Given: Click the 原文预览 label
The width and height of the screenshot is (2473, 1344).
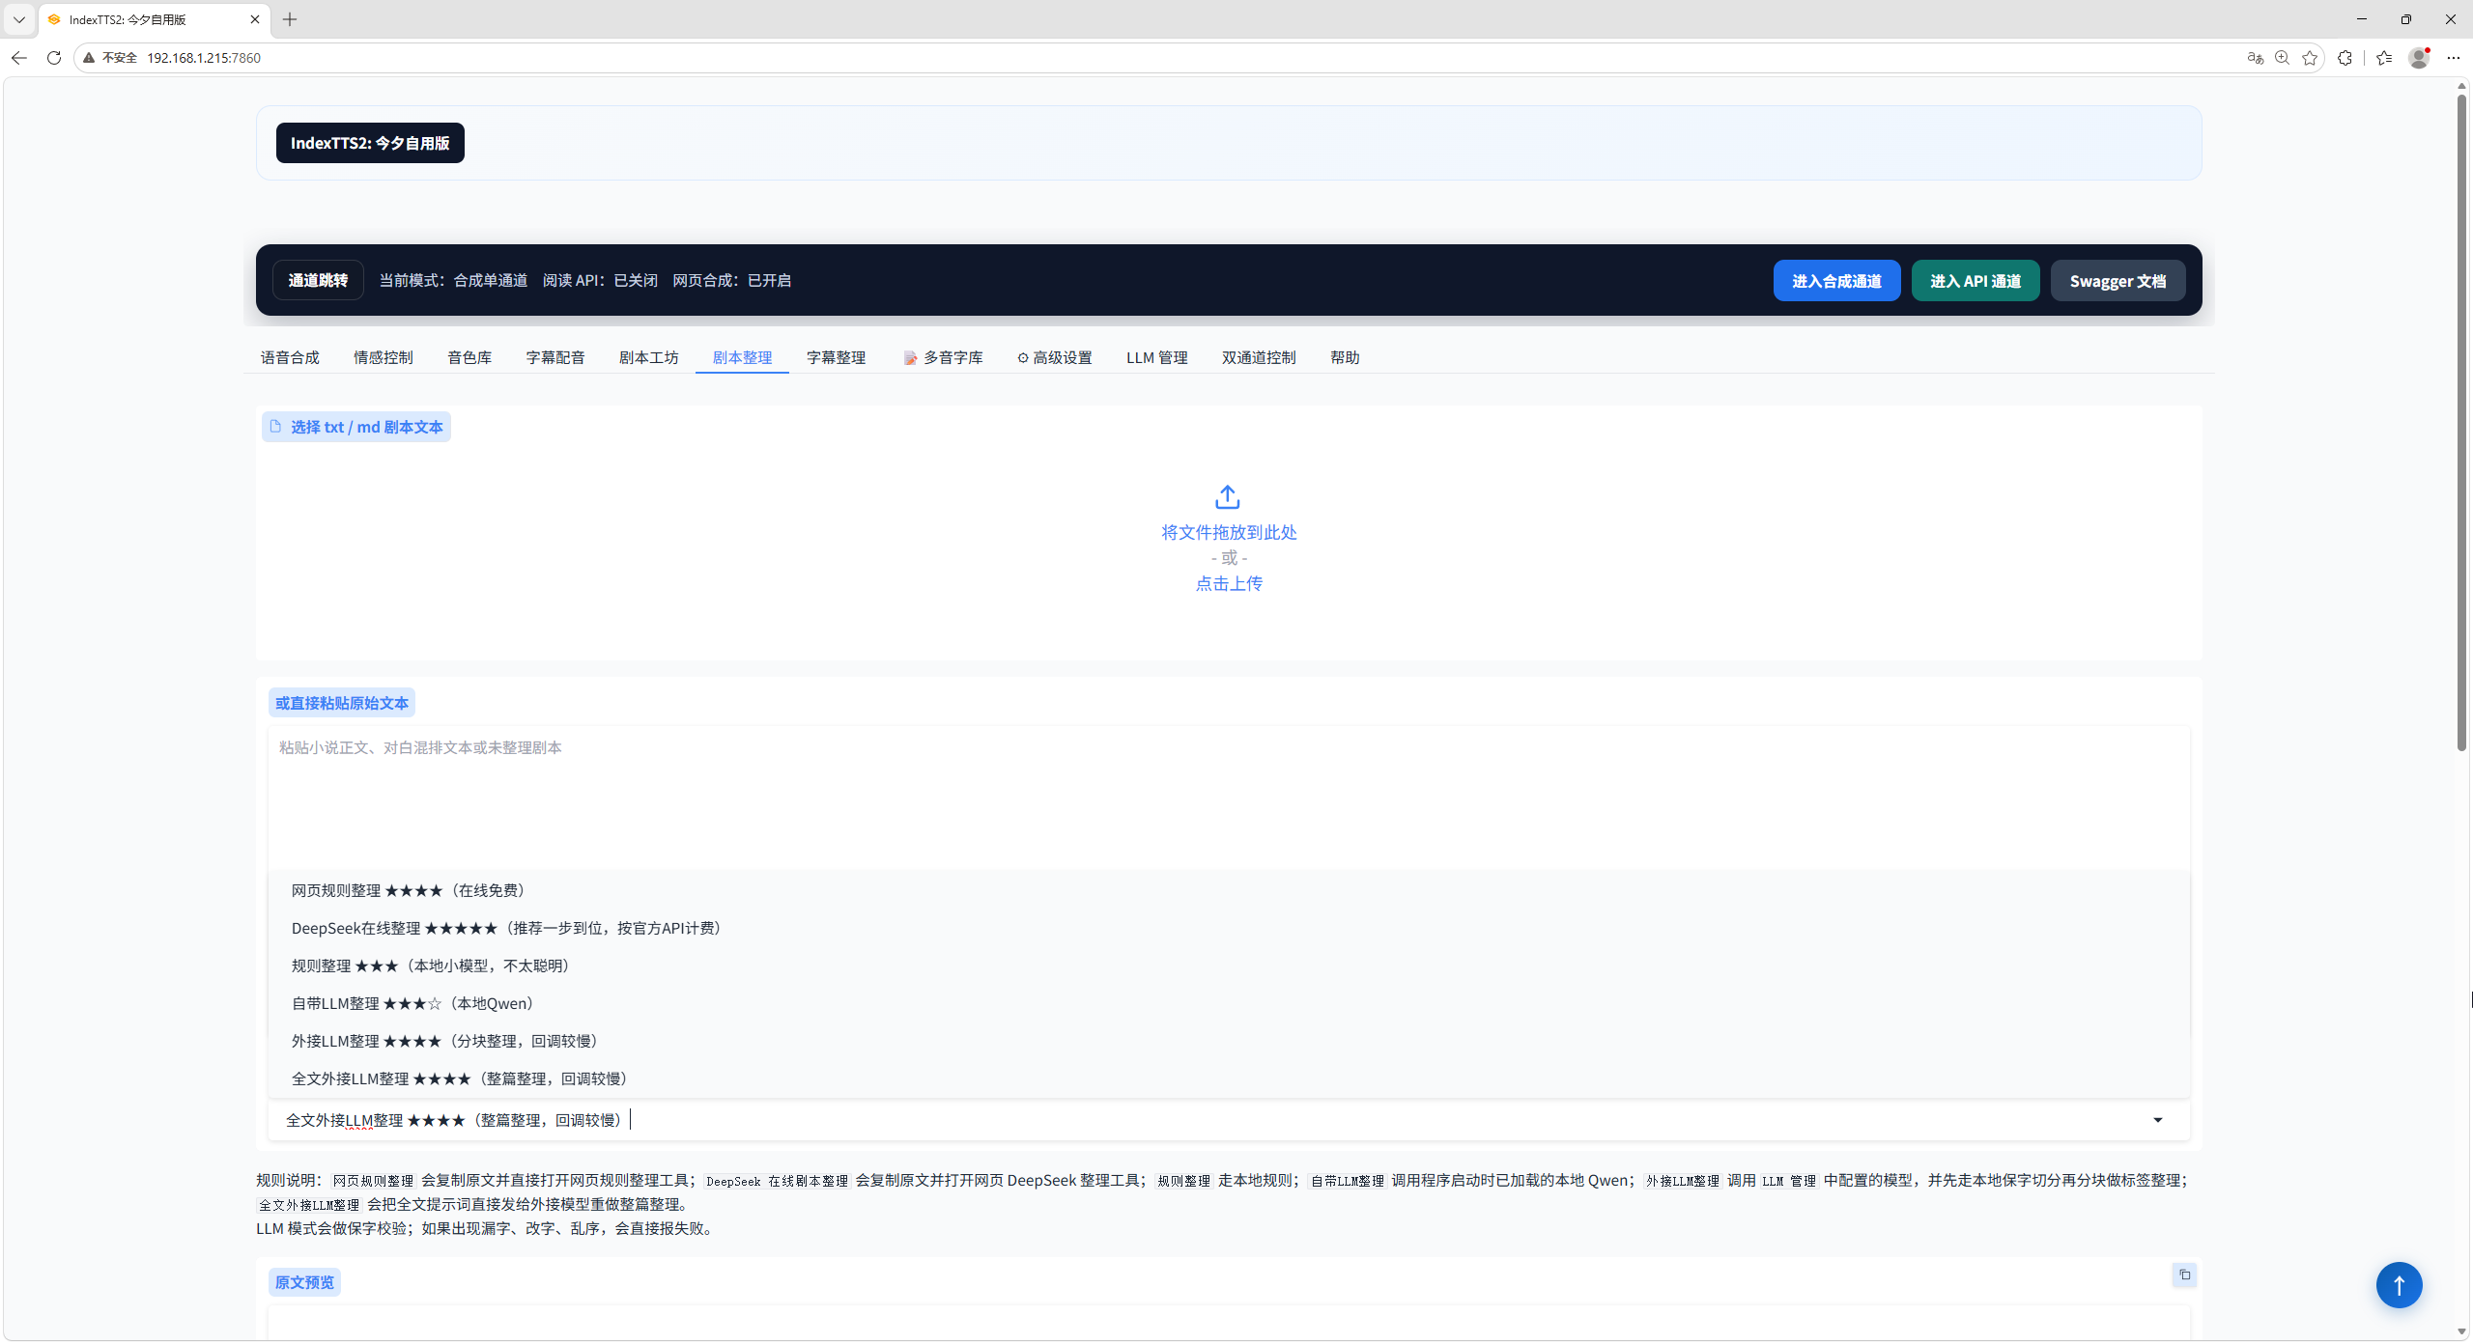Looking at the screenshot, I should pyautogui.click(x=304, y=1282).
